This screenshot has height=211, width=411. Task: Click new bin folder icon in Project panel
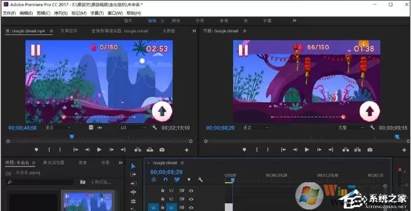click(x=83, y=182)
